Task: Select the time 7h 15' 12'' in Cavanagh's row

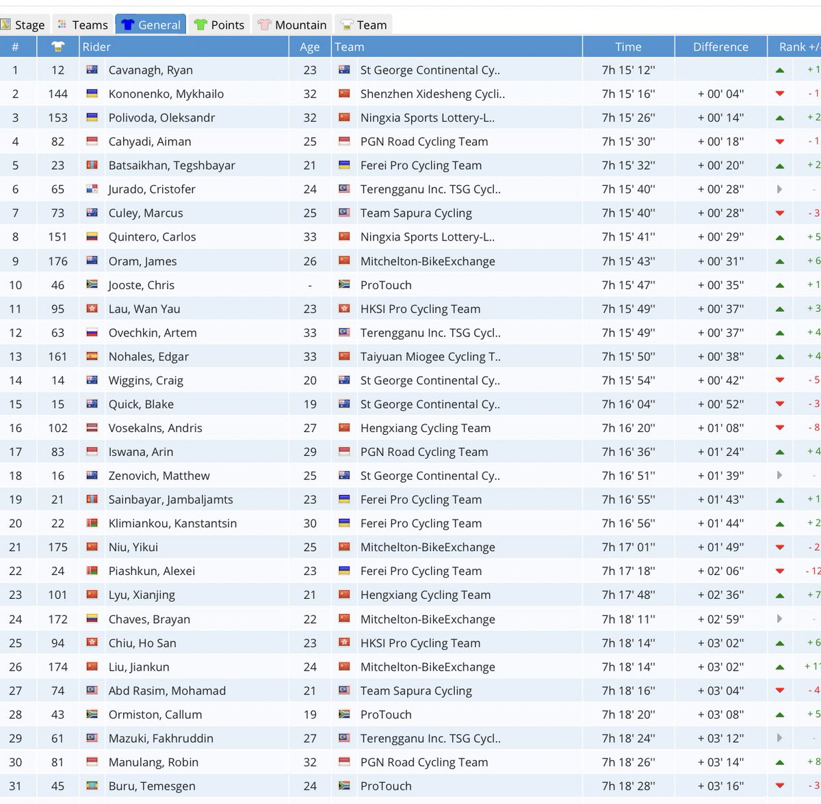Action: click(628, 70)
